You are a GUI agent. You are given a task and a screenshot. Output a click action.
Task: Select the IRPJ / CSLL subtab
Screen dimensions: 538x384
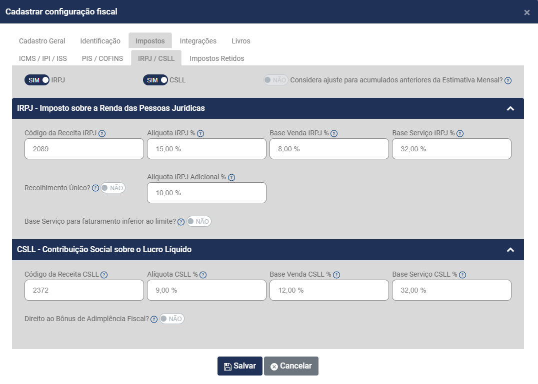point(156,58)
